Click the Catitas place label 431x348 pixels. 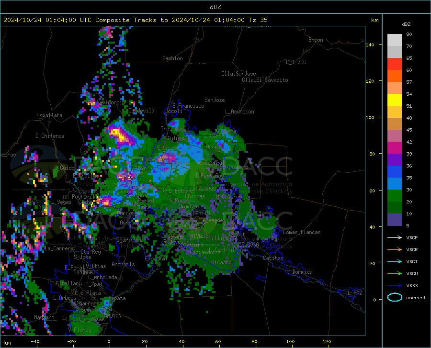tap(273, 258)
